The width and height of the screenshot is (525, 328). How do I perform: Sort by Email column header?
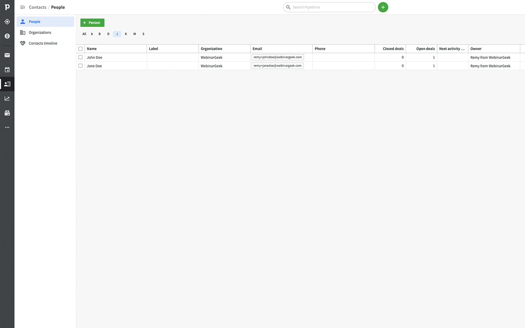[x=281, y=49]
